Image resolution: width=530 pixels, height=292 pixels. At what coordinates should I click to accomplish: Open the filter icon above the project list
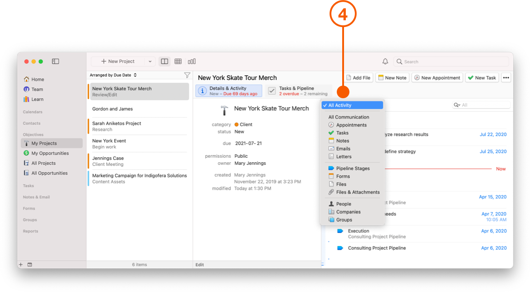click(187, 75)
